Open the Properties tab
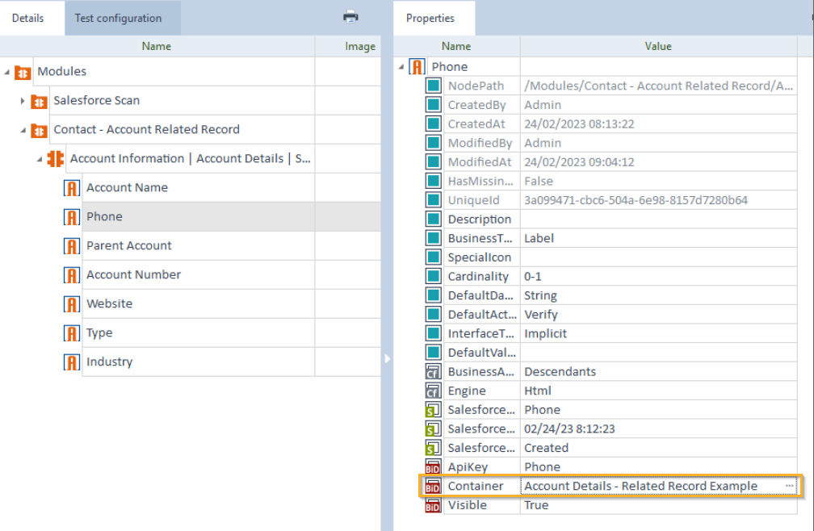The width and height of the screenshot is (814, 531). click(430, 18)
